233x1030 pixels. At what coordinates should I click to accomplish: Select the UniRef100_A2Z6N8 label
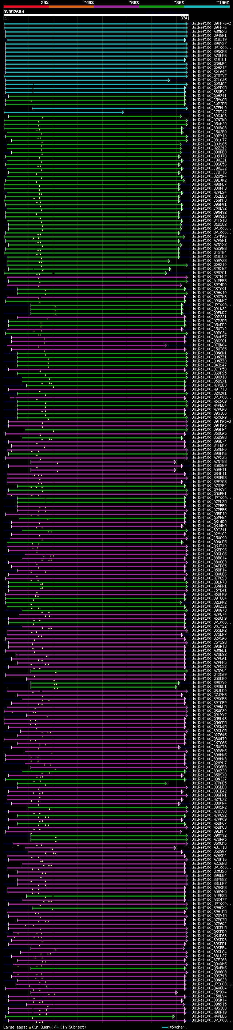(x=209, y=863)
